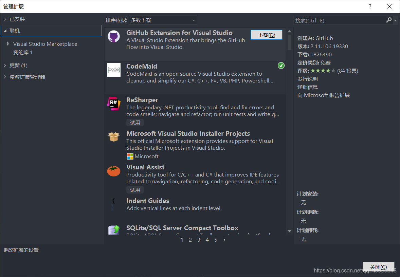
Task: Select Visual Studio Marketplace tree item
Action: pos(45,44)
